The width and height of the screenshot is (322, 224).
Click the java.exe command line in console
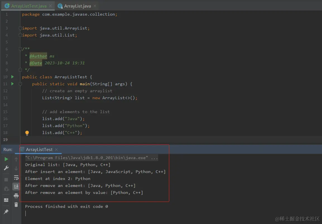click(x=92, y=158)
